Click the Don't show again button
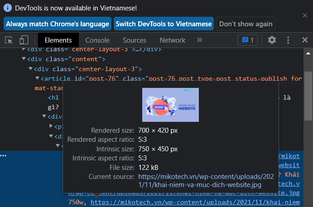The height and width of the screenshot is (207, 313). (x=246, y=24)
